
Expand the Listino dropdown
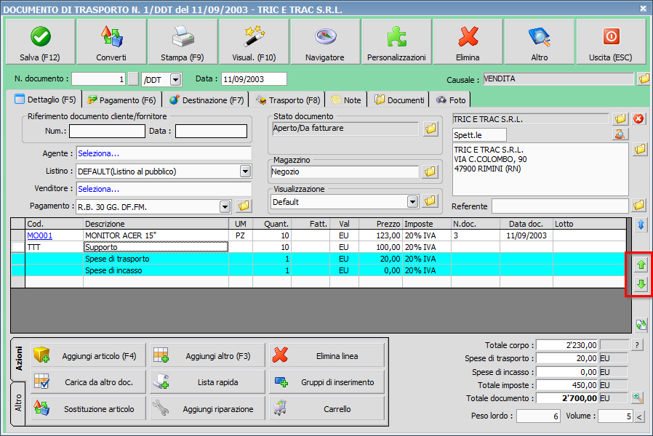tap(245, 171)
